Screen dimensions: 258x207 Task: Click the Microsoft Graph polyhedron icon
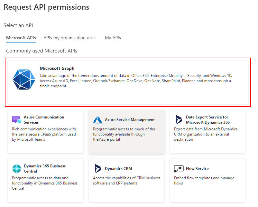(x=24, y=80)
